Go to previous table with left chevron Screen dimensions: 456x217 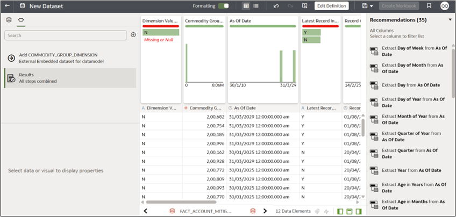(x=146, y=211)
